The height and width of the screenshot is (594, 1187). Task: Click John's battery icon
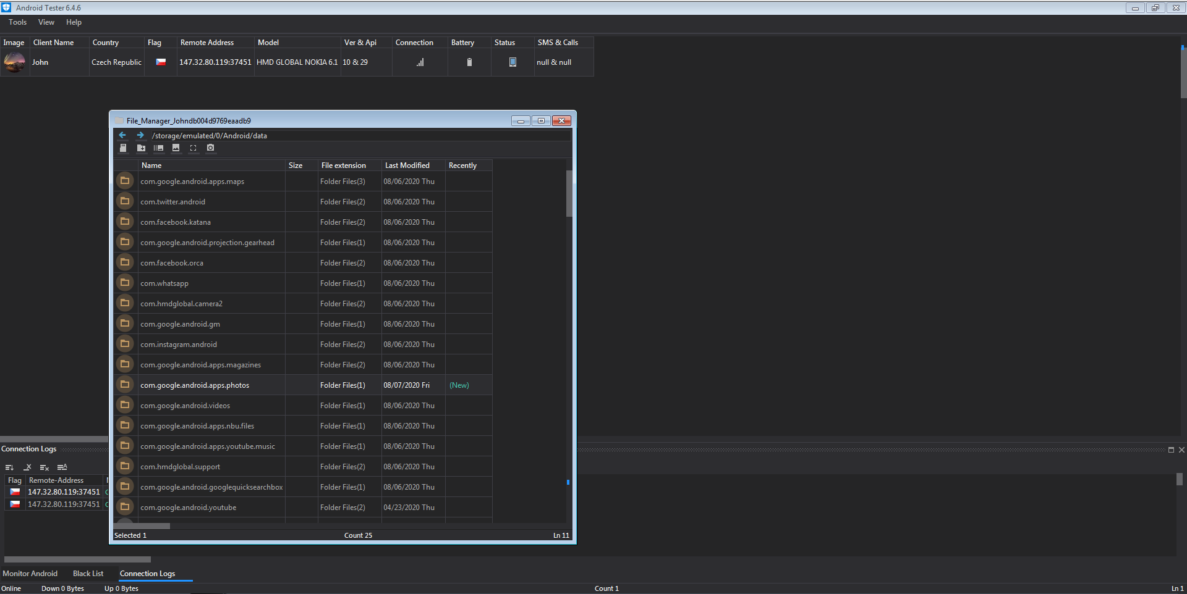coord(469,62)
